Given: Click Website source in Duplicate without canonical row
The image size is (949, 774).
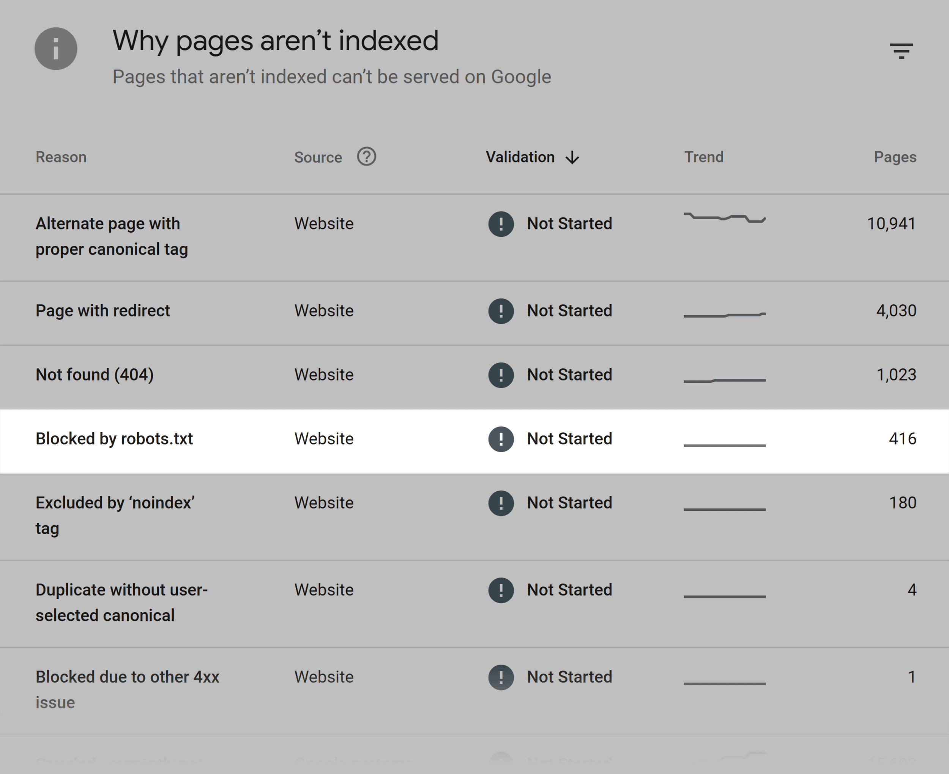Looking at the screenshot, I should click(324, 590).
